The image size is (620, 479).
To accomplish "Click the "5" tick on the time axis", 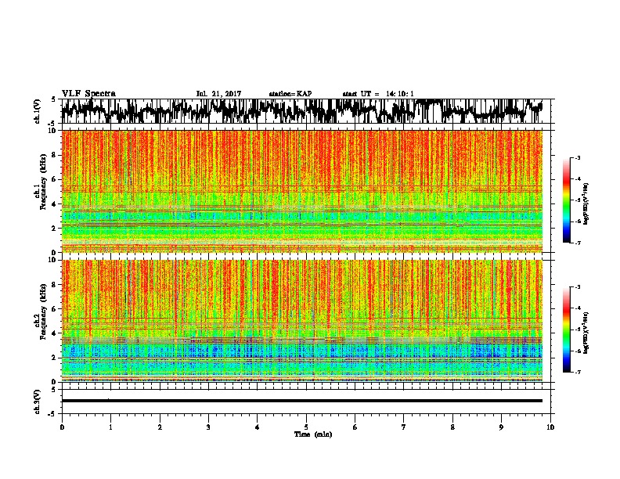I will coord(306,427).
